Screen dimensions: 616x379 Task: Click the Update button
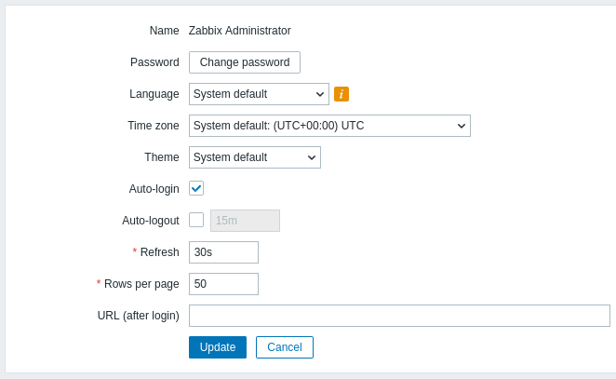pos(218,347)
